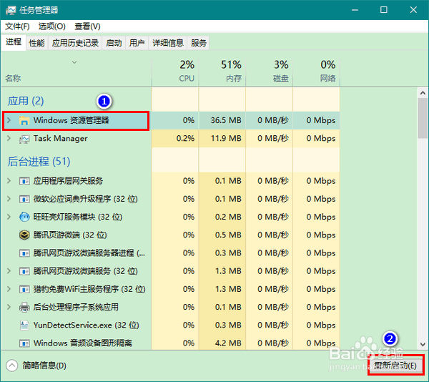This screenshot has width=429, height=382.
Task: Select the 进程 tab
Action: [14, 42]
